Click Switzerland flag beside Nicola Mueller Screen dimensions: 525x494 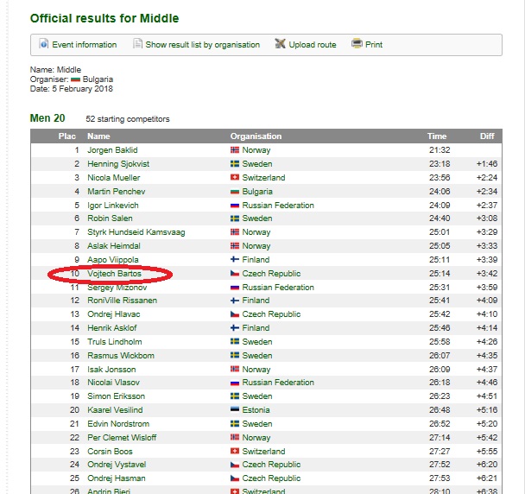pos(235,178)
